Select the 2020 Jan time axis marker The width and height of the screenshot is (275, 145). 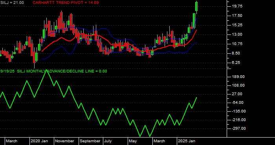[x=39, y=141]
